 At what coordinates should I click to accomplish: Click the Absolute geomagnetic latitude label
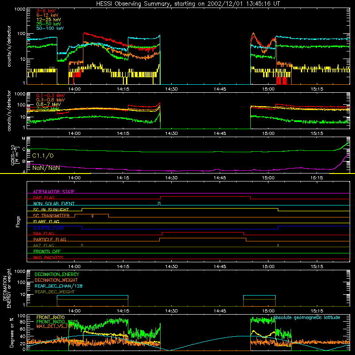[307, 317]
